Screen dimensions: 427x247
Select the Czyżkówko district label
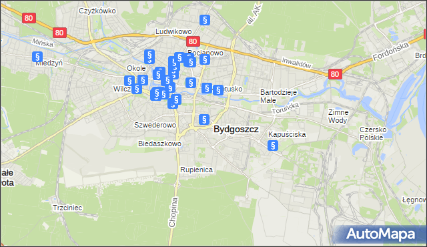(97, 11)
